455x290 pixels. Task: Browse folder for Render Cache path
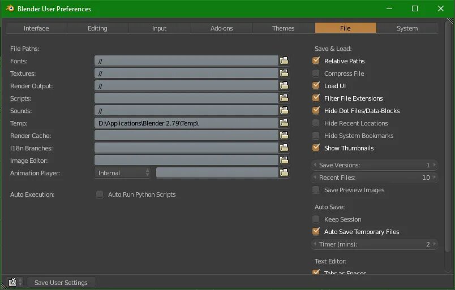(x=284, y=136)
